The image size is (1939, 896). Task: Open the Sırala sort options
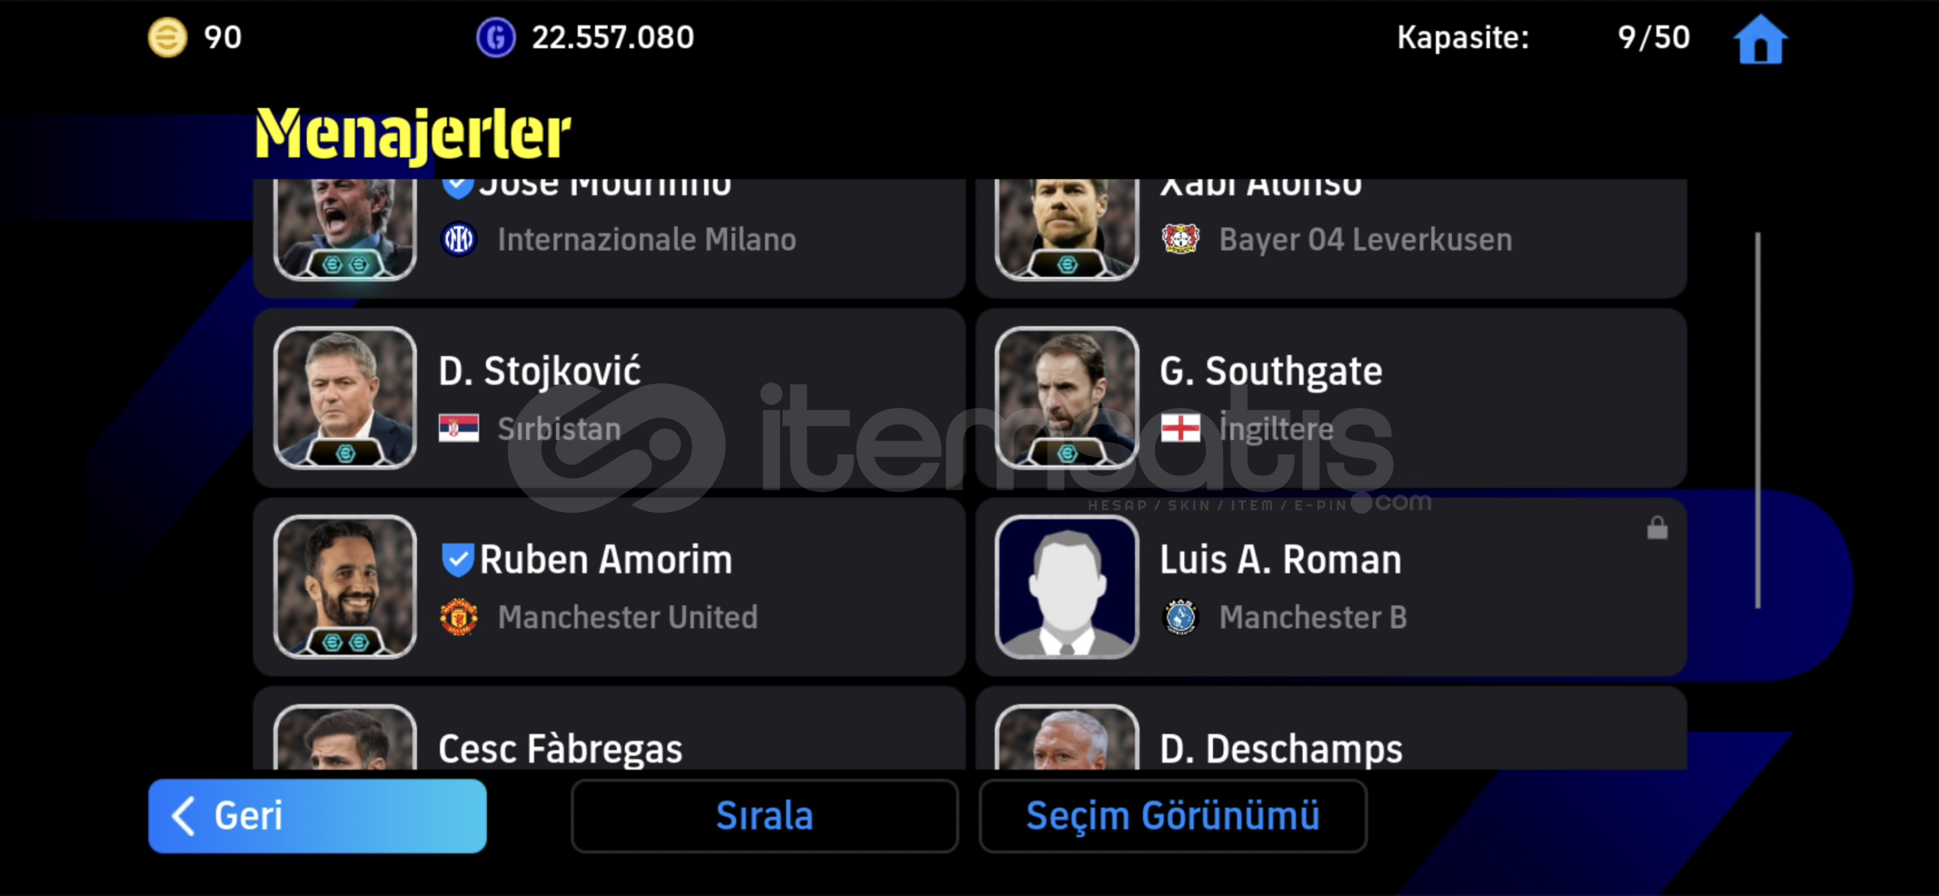pos(764,816)
